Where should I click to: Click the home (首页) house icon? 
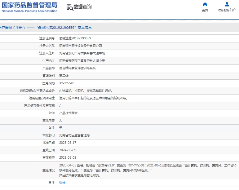point(205,4)
